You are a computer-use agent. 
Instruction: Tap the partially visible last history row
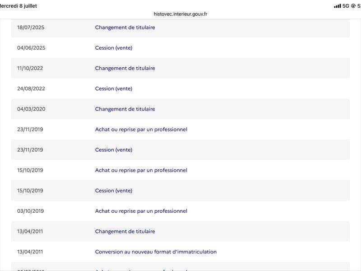coord(180,266)
